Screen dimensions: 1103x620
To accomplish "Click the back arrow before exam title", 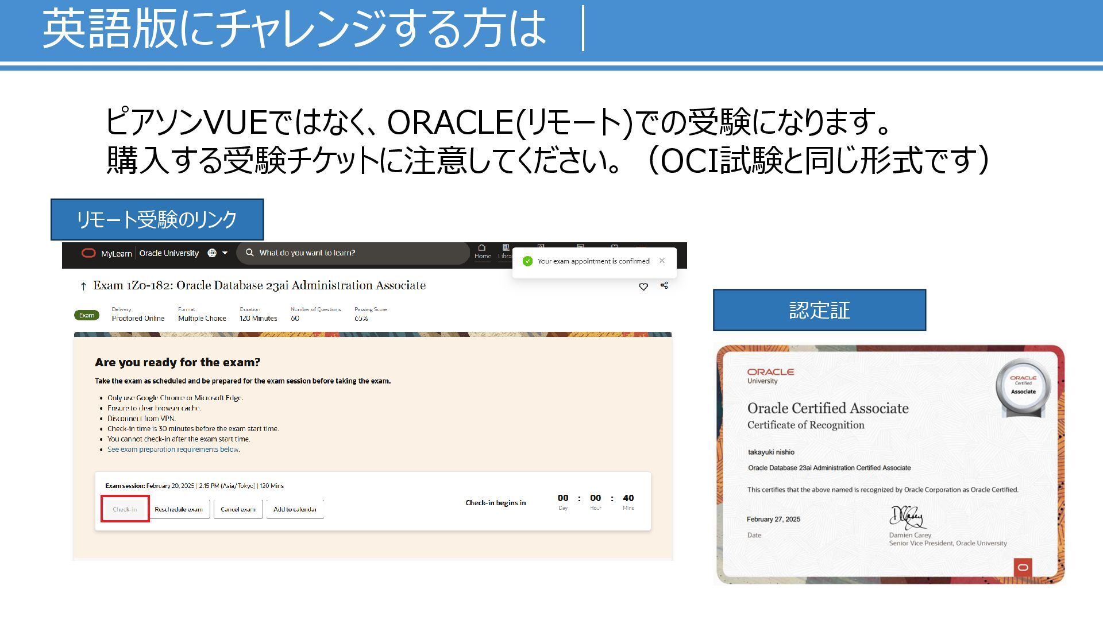I will [83, 286].
